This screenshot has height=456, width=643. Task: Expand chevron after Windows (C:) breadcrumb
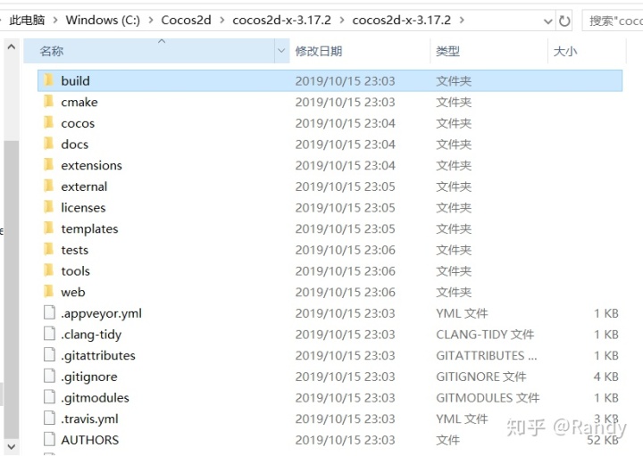coord(151,20)
